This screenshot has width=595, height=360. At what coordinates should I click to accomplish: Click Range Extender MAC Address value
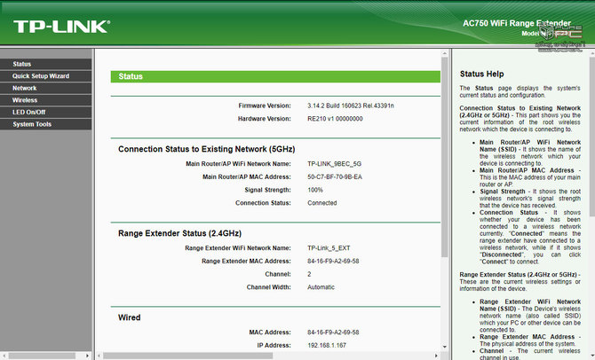[x=333, y=261]
